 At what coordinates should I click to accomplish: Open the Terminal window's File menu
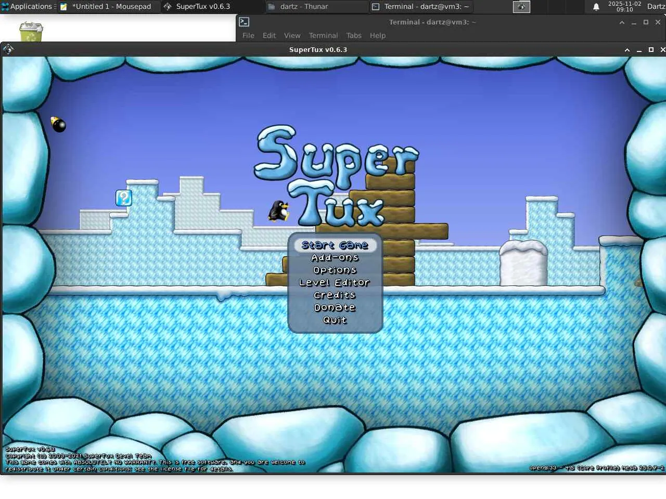pos(248,35)
